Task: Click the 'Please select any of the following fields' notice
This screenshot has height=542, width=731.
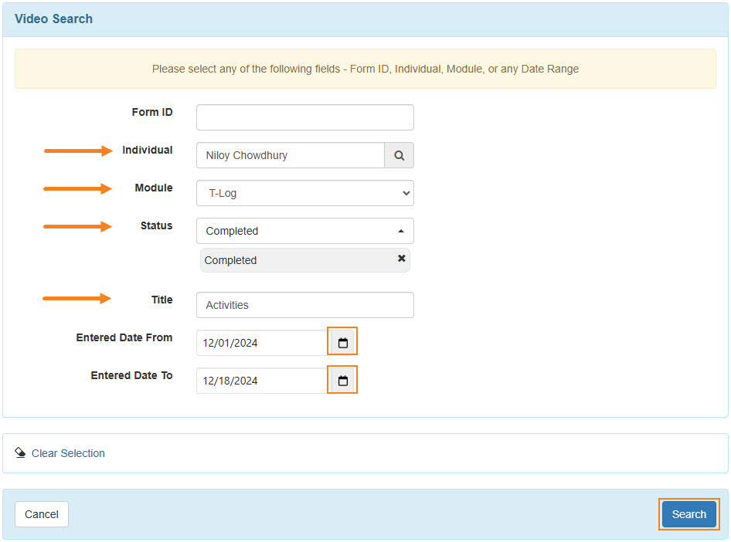Action: click(x=365, y=69)
